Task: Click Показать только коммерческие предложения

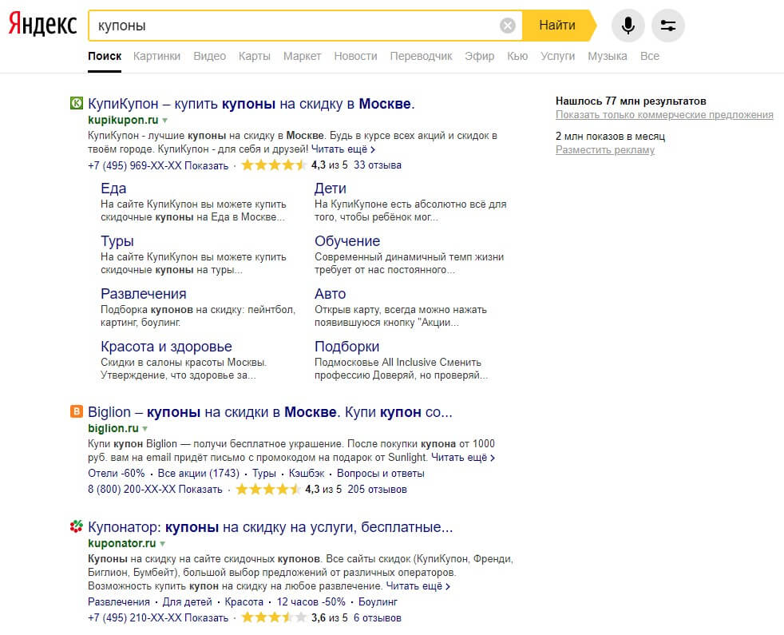Action: pos(663,114)
